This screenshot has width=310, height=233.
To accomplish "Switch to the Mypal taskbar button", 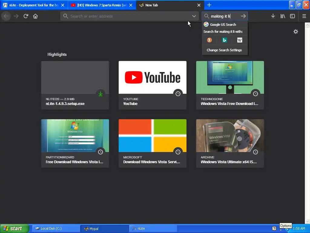I will tap(104, 228).
